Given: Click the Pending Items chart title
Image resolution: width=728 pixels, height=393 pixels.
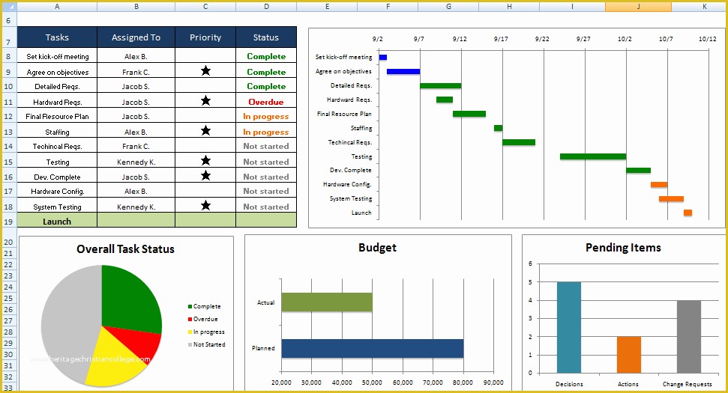Looking at the screenshot, I should pyautogui.click(x=623, y=248).
